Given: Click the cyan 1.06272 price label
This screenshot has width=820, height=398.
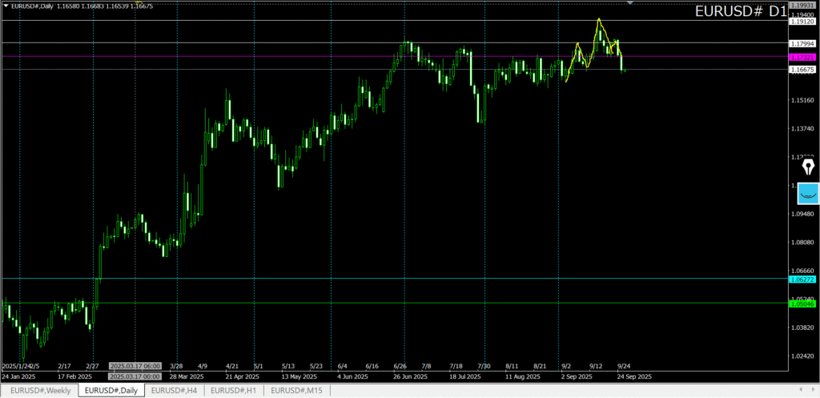Looking at the screenshot, I should pyautogui.click(x=802, y=279).
